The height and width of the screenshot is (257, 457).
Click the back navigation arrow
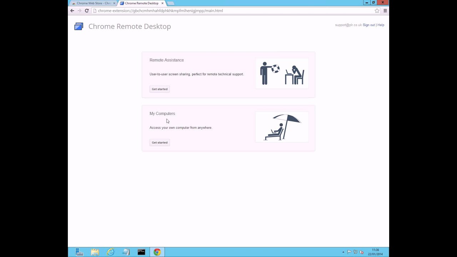[x=72, y=11]
